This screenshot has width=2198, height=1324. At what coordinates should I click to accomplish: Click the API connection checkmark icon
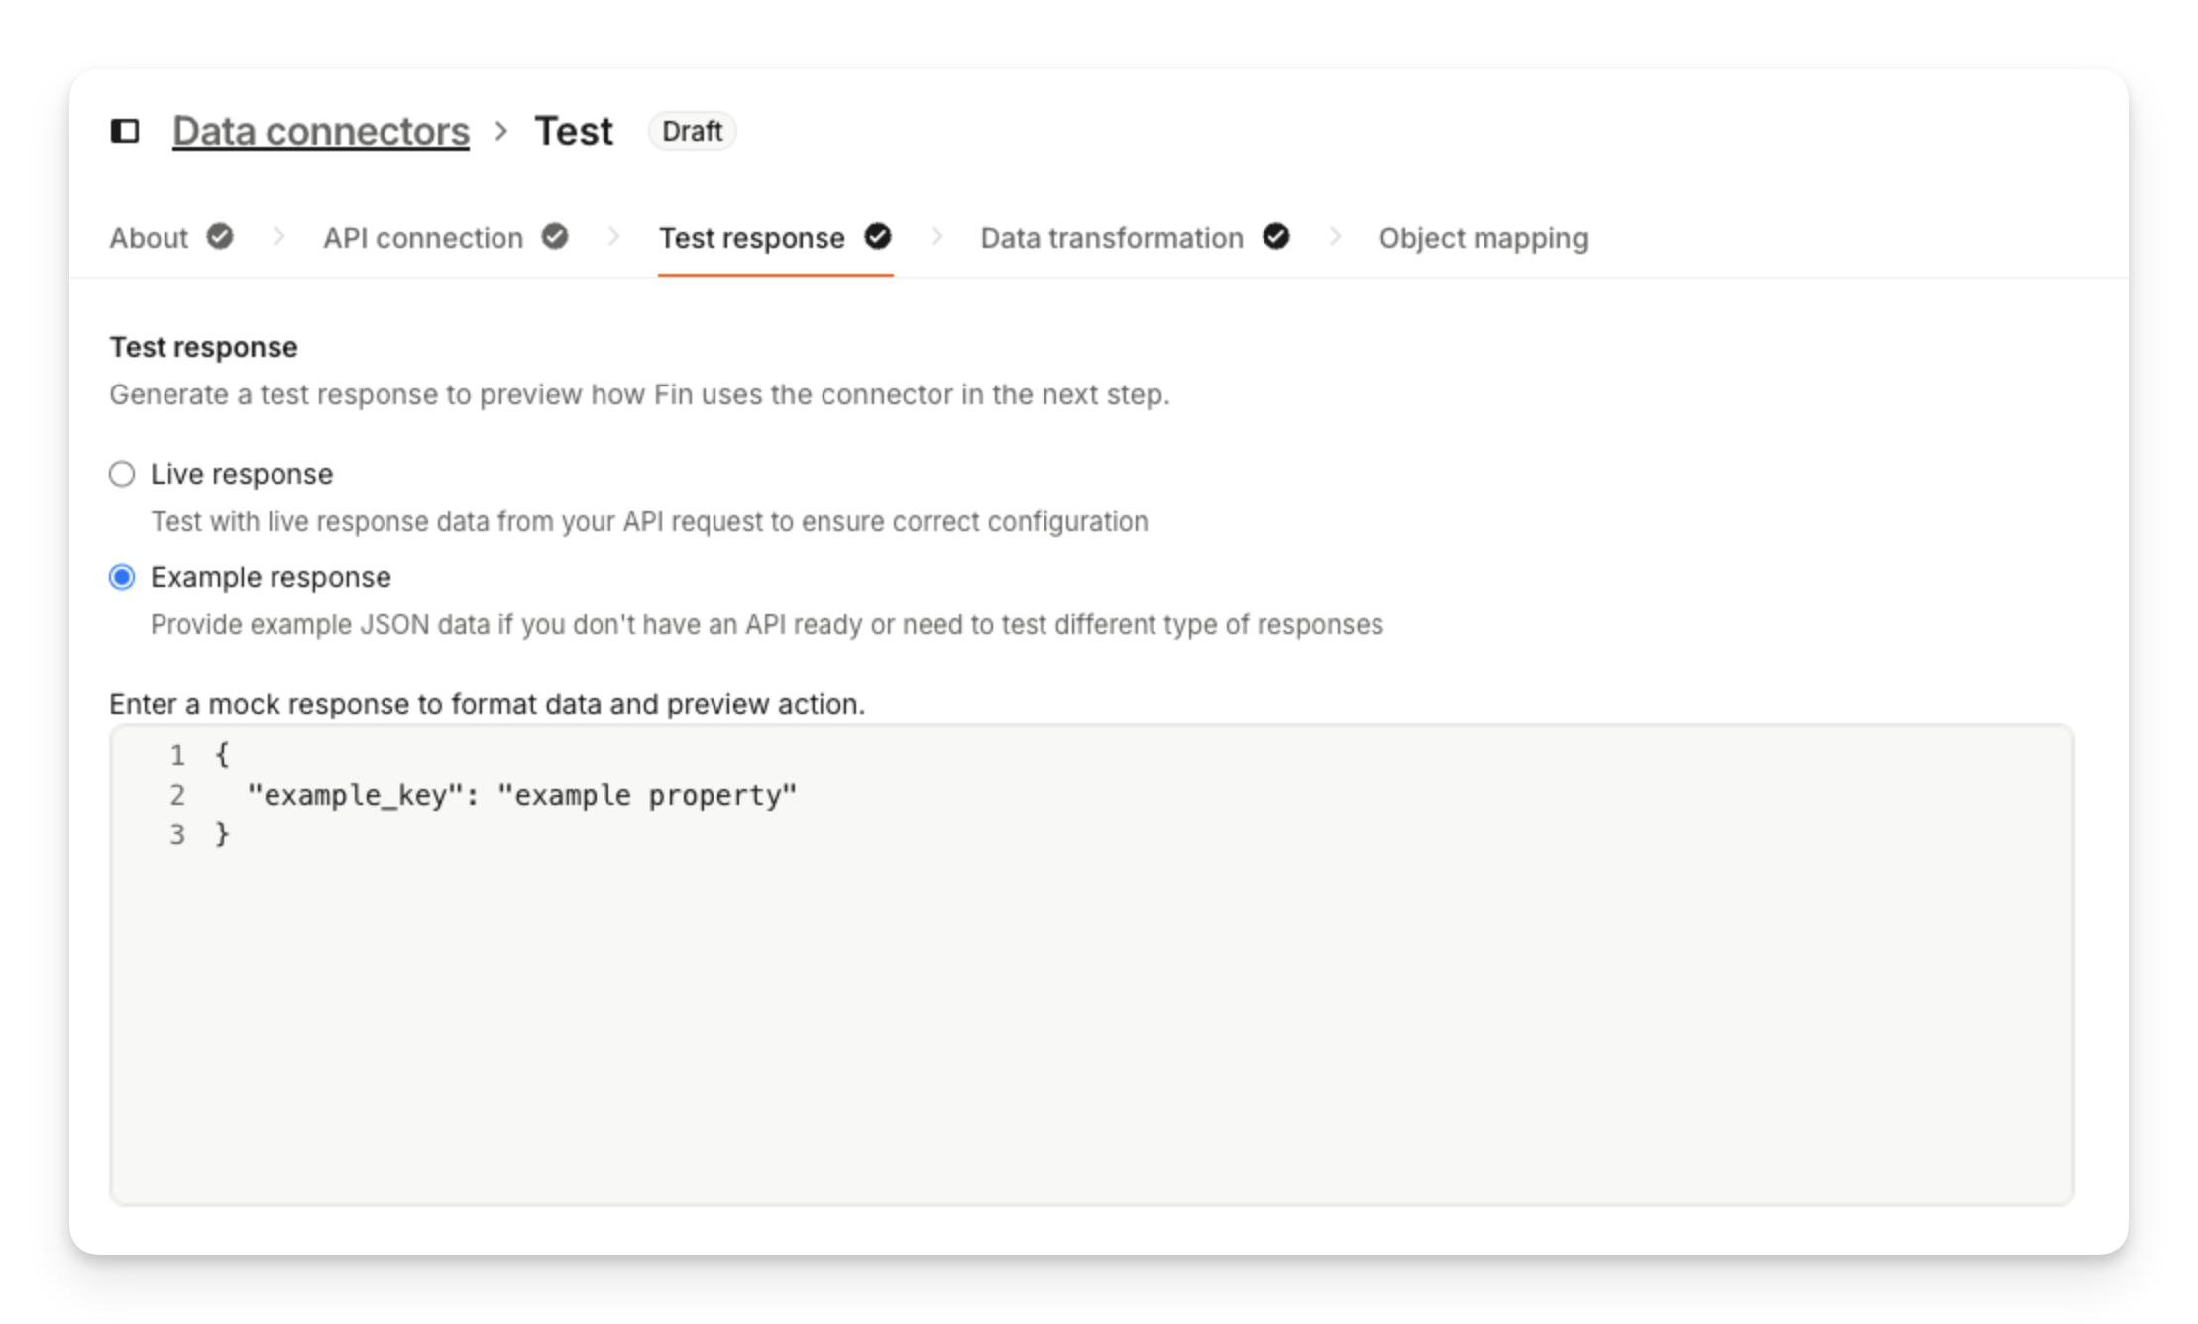click(555, 237)
